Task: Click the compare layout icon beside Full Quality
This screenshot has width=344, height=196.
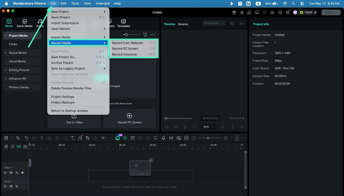Action: (x=232, y=23)
